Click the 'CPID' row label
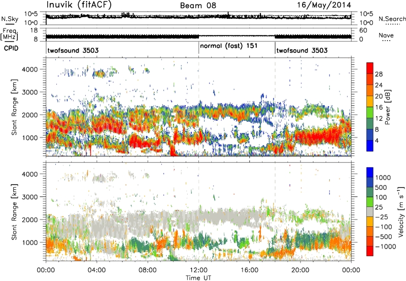406x281 pixels. (11, 48)
